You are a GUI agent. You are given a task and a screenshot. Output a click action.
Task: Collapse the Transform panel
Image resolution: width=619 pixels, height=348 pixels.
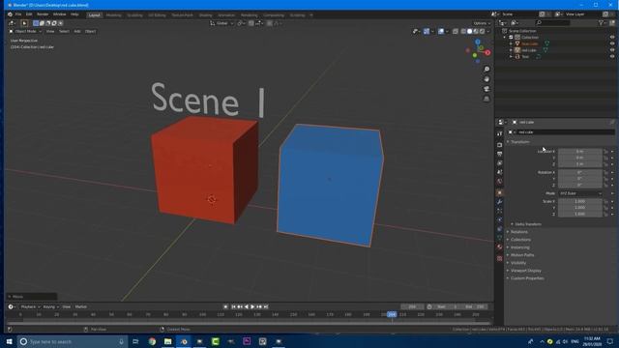click(519, 142)
